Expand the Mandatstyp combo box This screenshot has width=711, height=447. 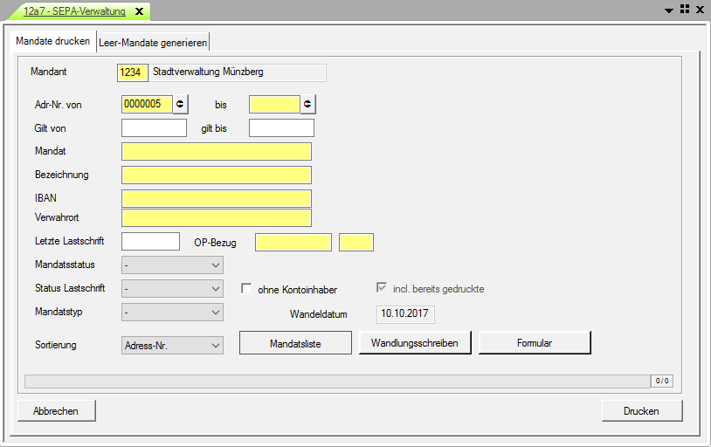[x=172, y=312]
